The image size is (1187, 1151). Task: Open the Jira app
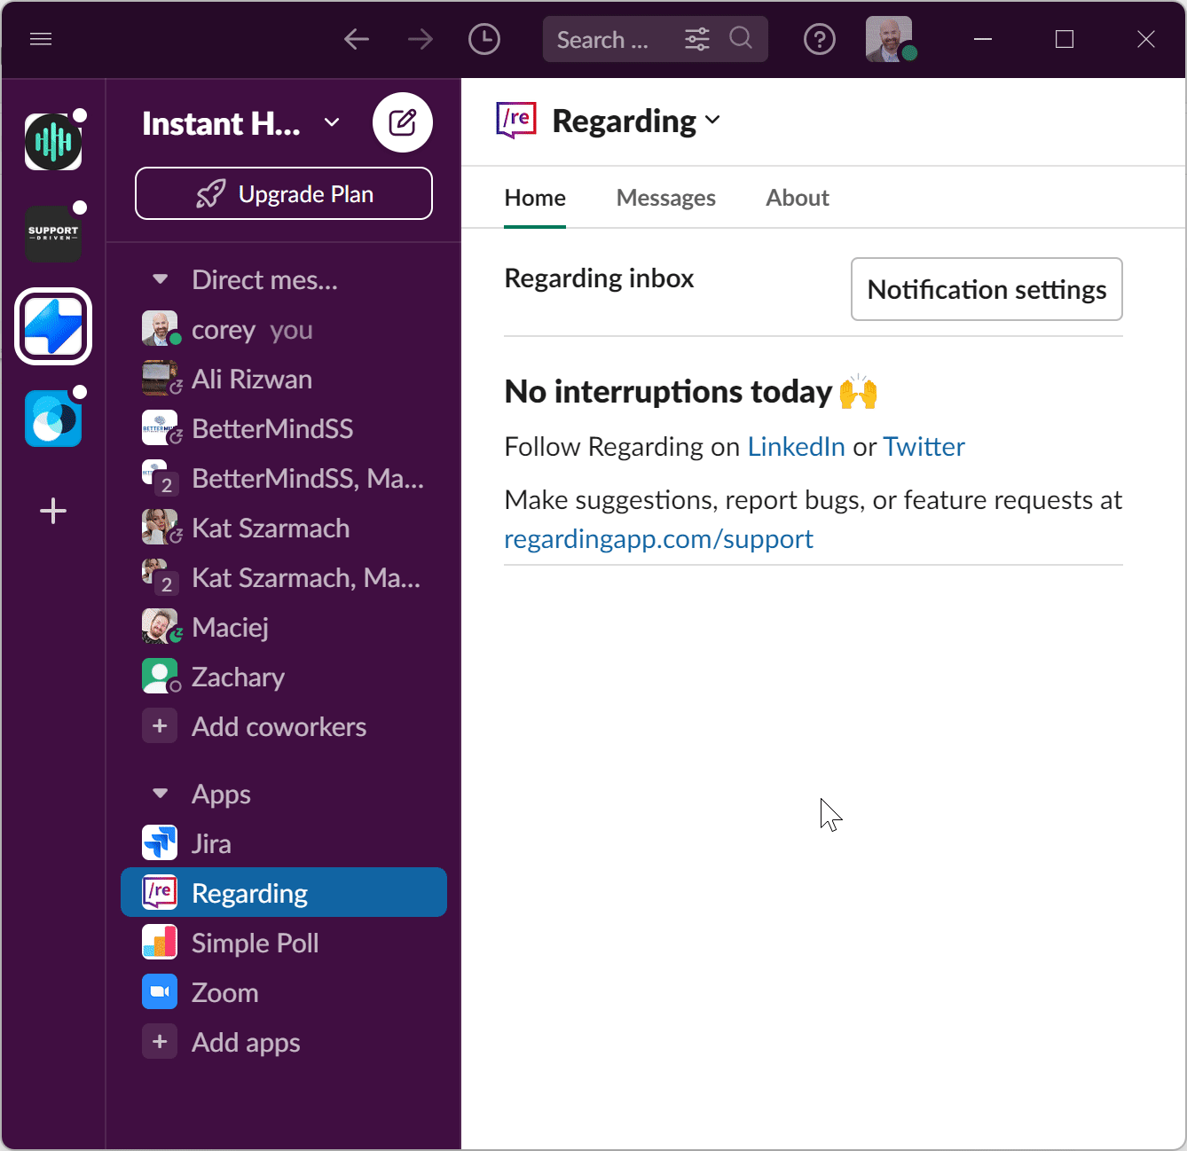pos(284,843)
